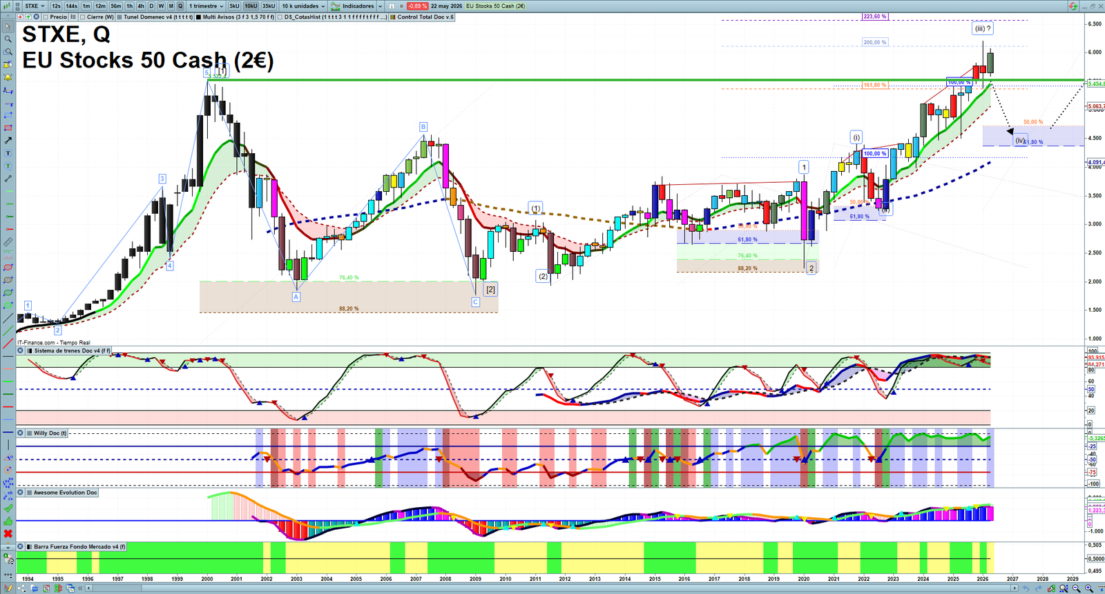Click the red plus icon next to Precio
Screen dimensions: 1105x594
pyautogui.click(x=20, y=17)
